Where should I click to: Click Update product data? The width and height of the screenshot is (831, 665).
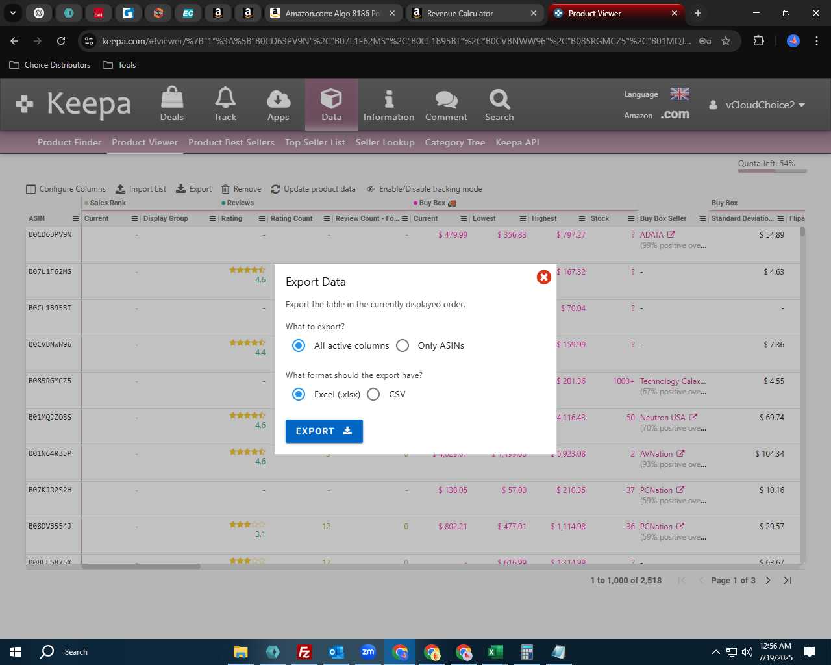(x=313, y=189)
